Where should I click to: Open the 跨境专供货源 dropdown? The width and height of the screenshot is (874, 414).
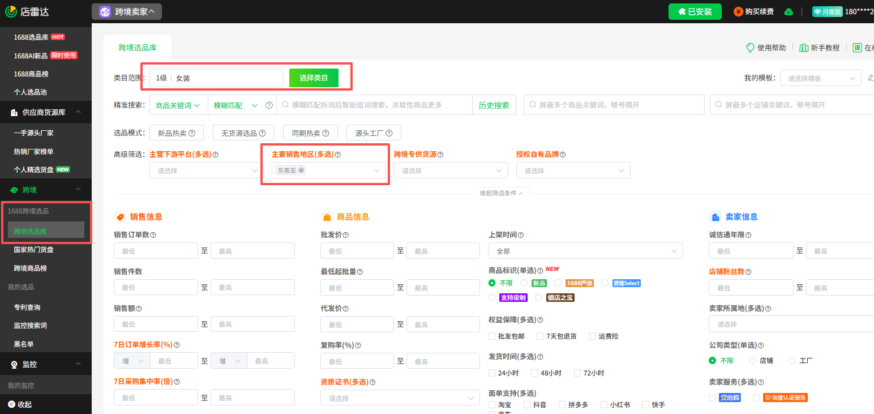coord(451,170)
